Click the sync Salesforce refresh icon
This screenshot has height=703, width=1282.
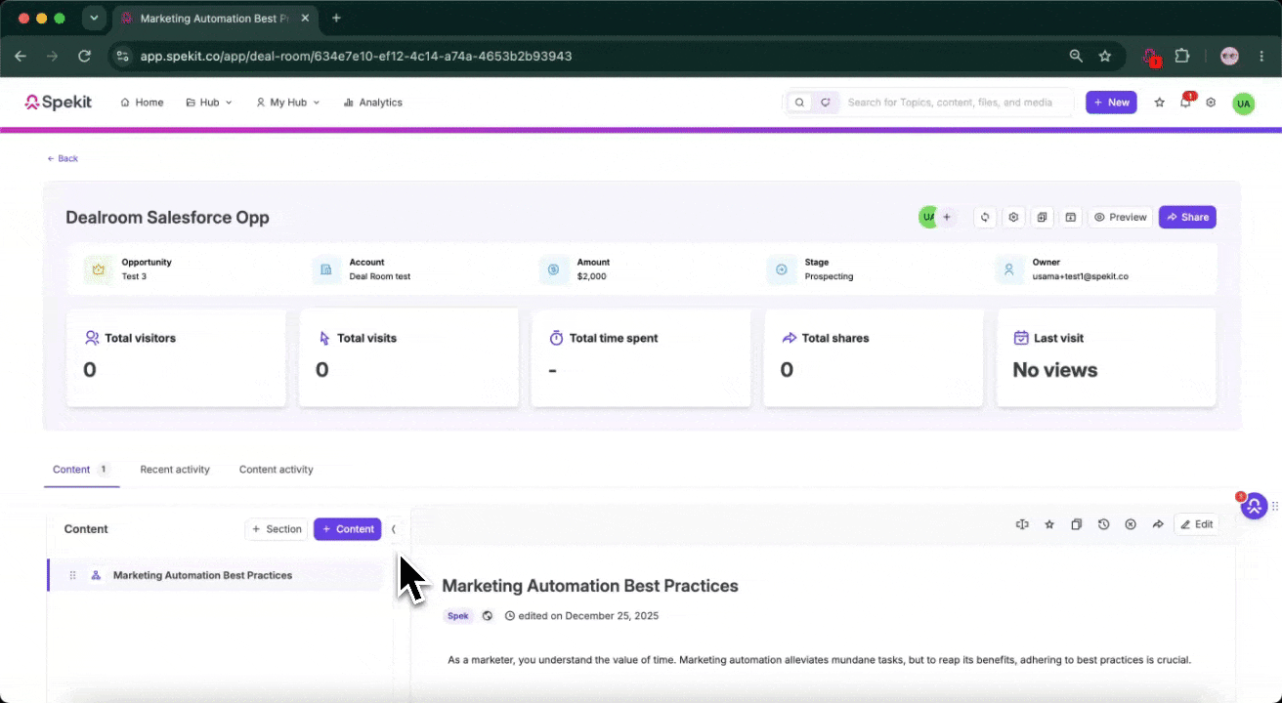[986, 218]
